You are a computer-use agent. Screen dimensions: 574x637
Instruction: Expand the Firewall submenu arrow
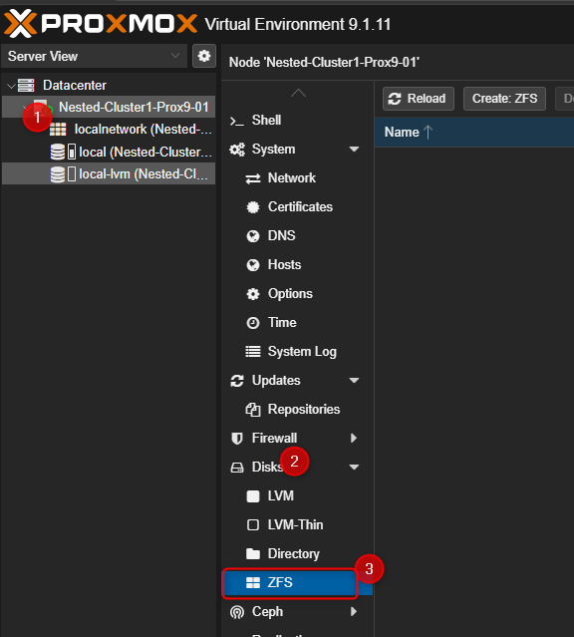pyautogui.click(x=354, y=438)
